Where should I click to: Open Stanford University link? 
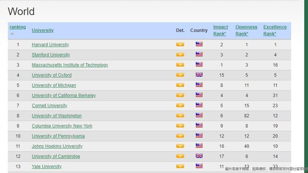pyautogui.click(x=51, y=55)
